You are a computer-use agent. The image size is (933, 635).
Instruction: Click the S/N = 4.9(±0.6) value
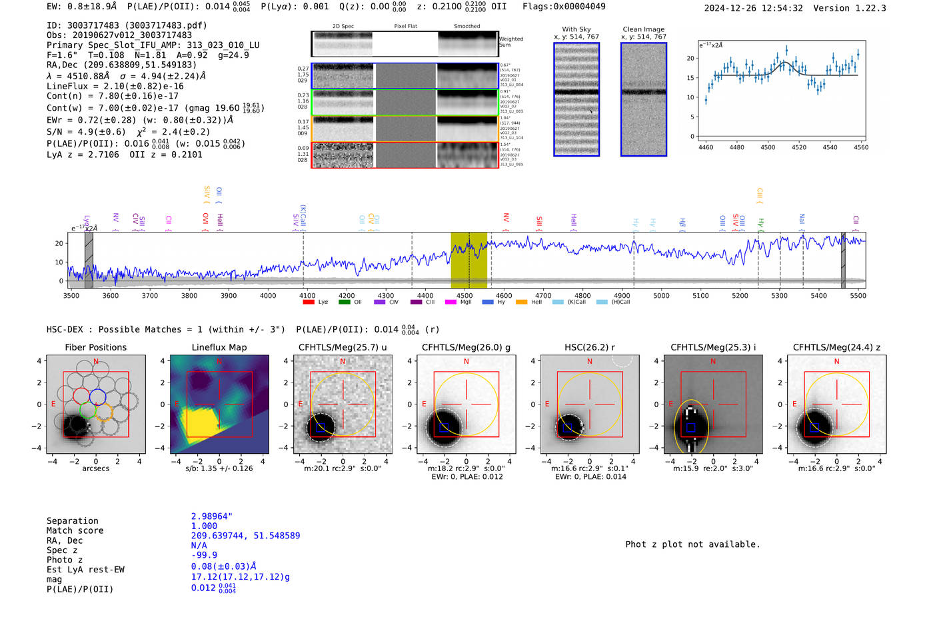[86, 132]
